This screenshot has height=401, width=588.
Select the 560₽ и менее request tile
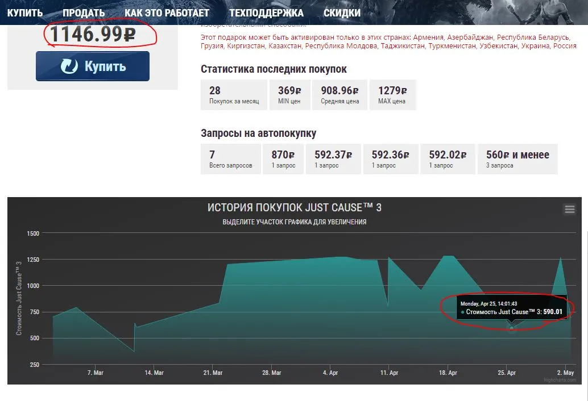coord(517,159)
